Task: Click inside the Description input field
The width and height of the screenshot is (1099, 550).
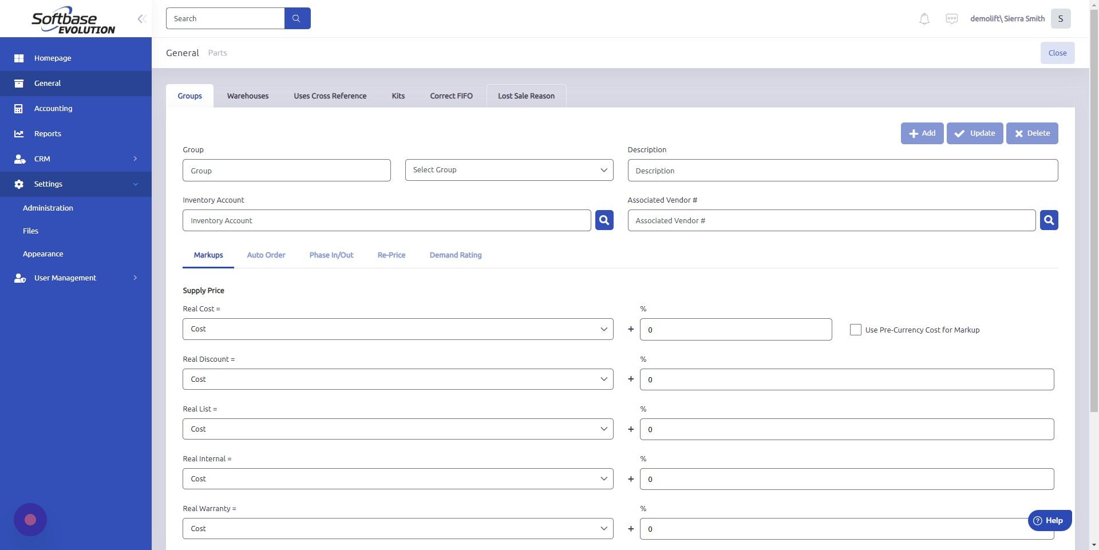Action: [843, 170]
